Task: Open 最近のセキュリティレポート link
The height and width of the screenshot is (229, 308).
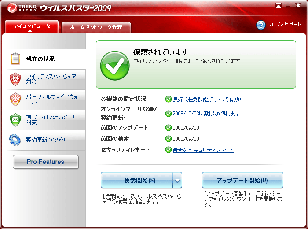Action: click(203, 150)
